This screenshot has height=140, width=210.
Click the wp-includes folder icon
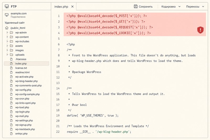tap(12, 42)
